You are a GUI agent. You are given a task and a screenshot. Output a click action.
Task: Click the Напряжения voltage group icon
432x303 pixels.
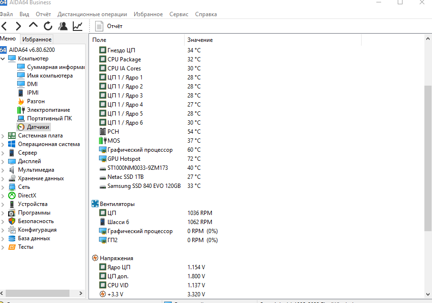[95, 258]
